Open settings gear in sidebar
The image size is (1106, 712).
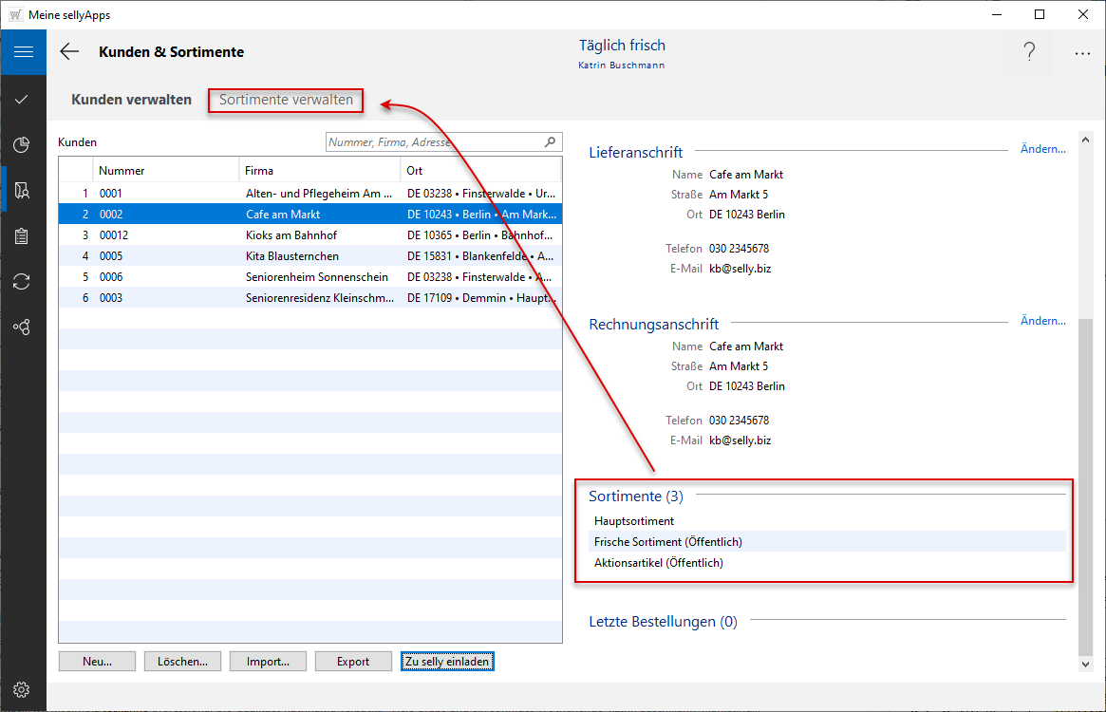coord(23,689)
